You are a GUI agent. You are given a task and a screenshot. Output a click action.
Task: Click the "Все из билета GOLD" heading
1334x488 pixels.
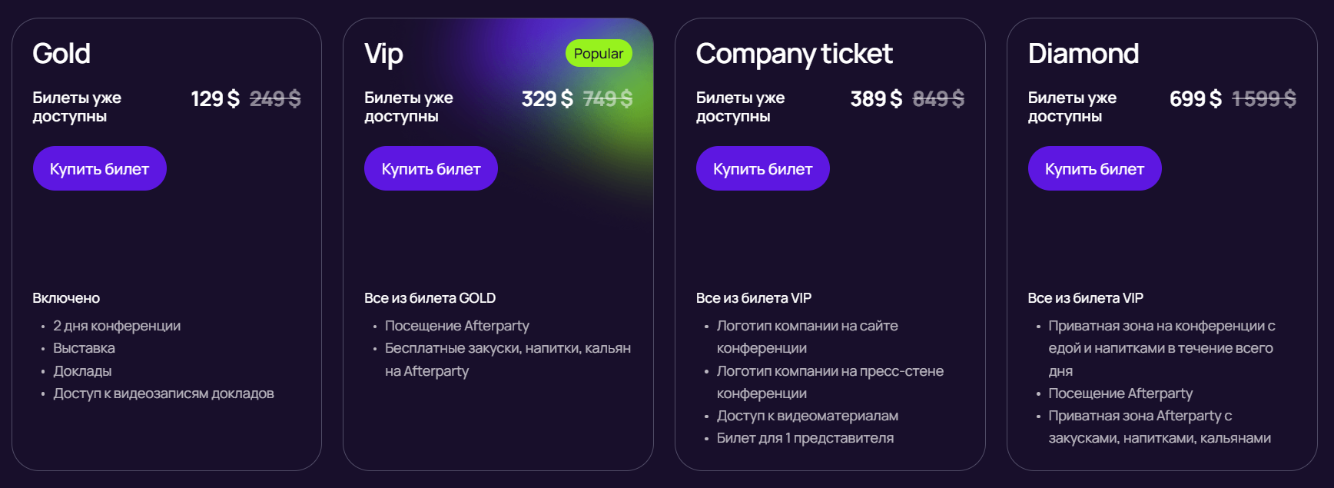click(430, 298)
